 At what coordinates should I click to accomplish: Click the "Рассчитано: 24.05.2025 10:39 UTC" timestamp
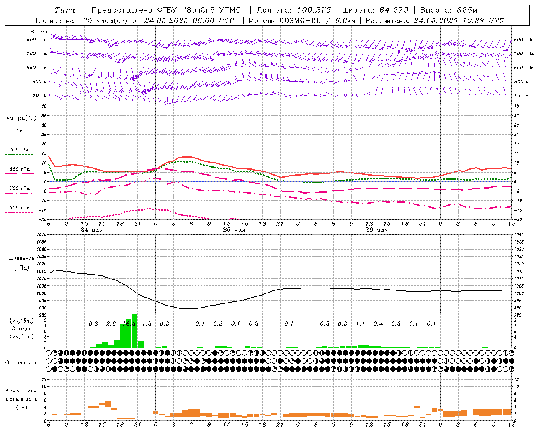pyautogui.click(x=435, y=20)
